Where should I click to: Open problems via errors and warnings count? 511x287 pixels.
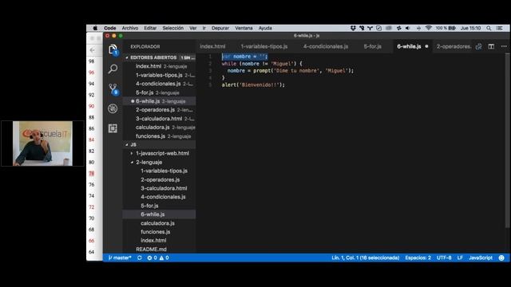coord(158,258)
